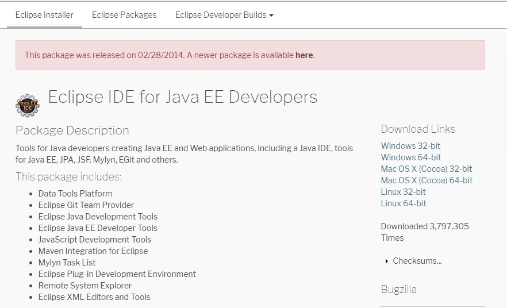The width and height of the screenshot is (507, 308).
Task: Download the Windows 32-bit package
Action: [x=410, y=146]
